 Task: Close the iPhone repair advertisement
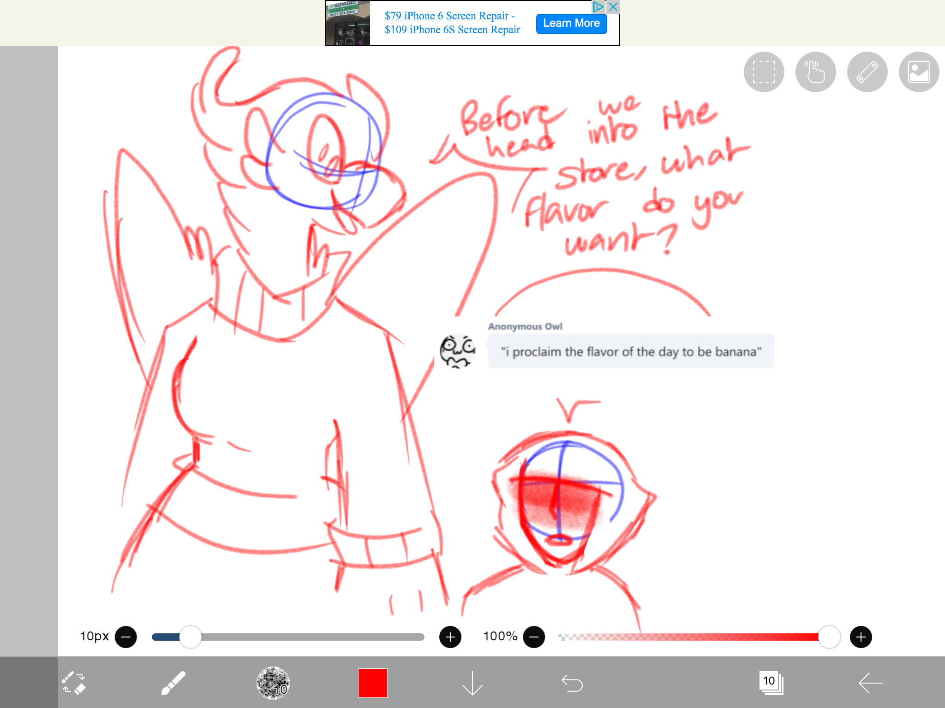[613, 7]
